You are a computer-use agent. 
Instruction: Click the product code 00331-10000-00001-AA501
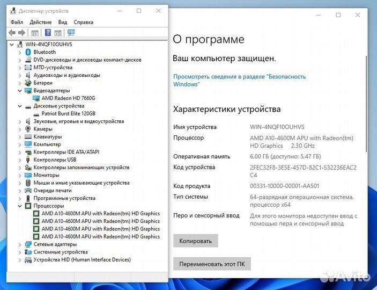(x=284, y=186)
